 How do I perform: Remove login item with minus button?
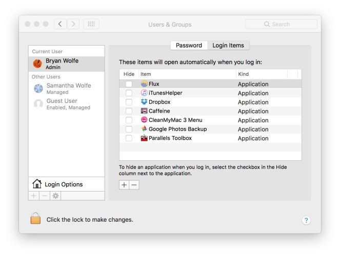[134, 185]
